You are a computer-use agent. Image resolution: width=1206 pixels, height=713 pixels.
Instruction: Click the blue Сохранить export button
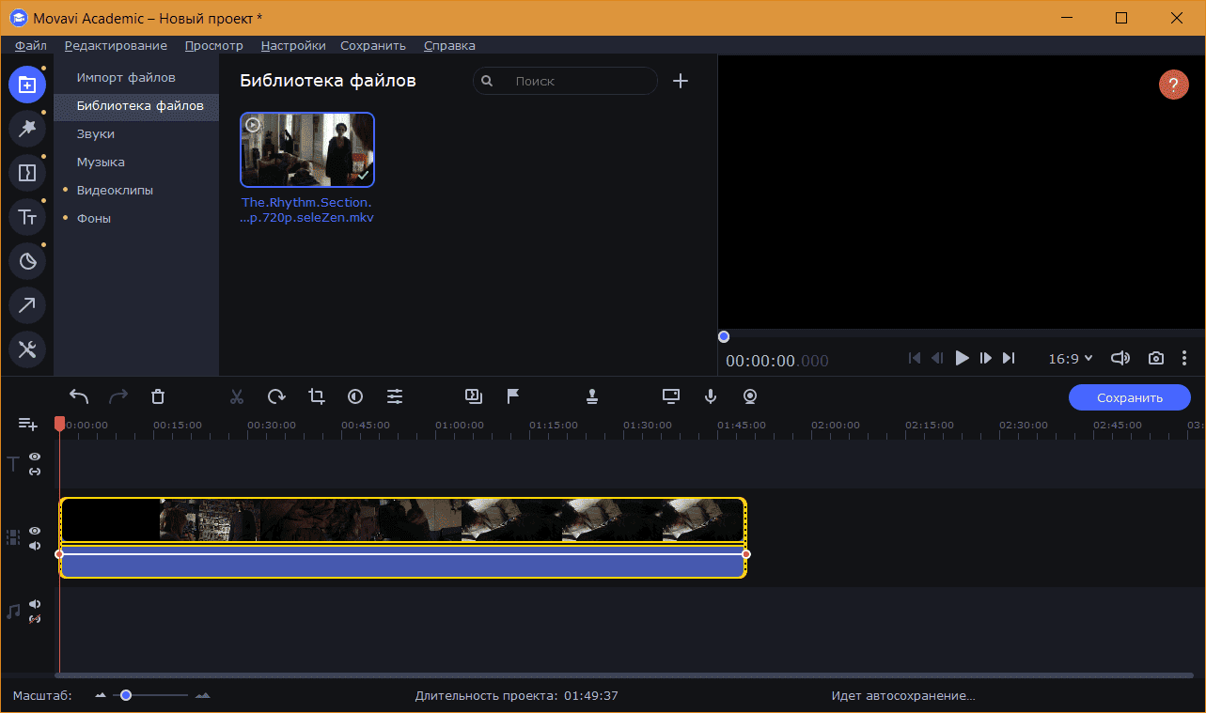[x=1130, y=397]
